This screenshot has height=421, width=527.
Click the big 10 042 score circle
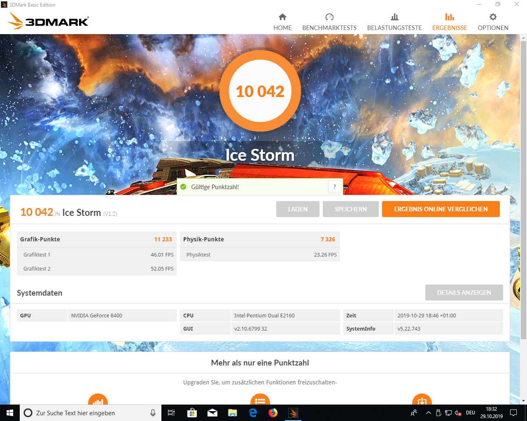tap(260, 91)
